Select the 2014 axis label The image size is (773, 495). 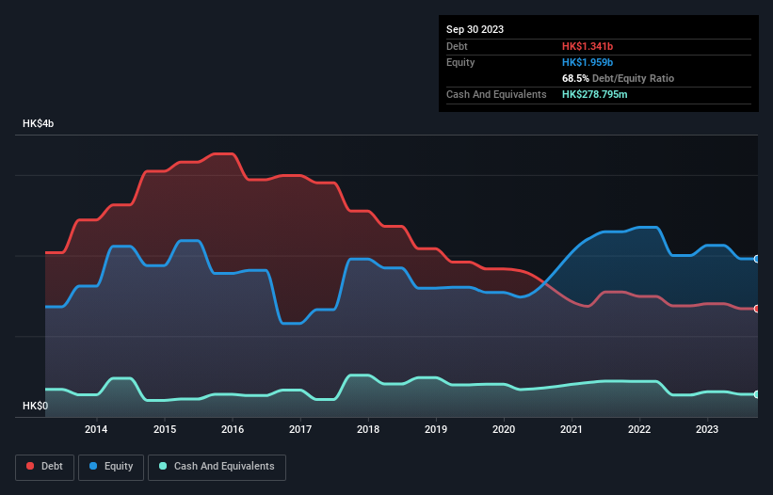[96, 429]
